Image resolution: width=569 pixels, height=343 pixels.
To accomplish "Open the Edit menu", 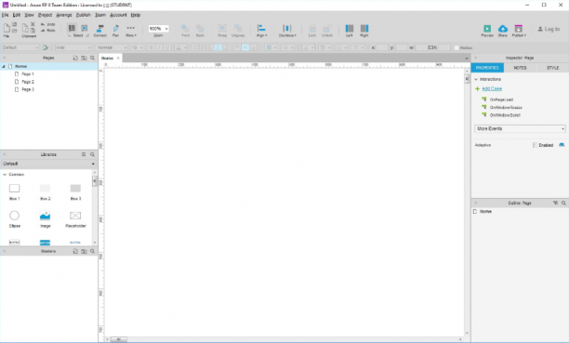I will point(17,15).
